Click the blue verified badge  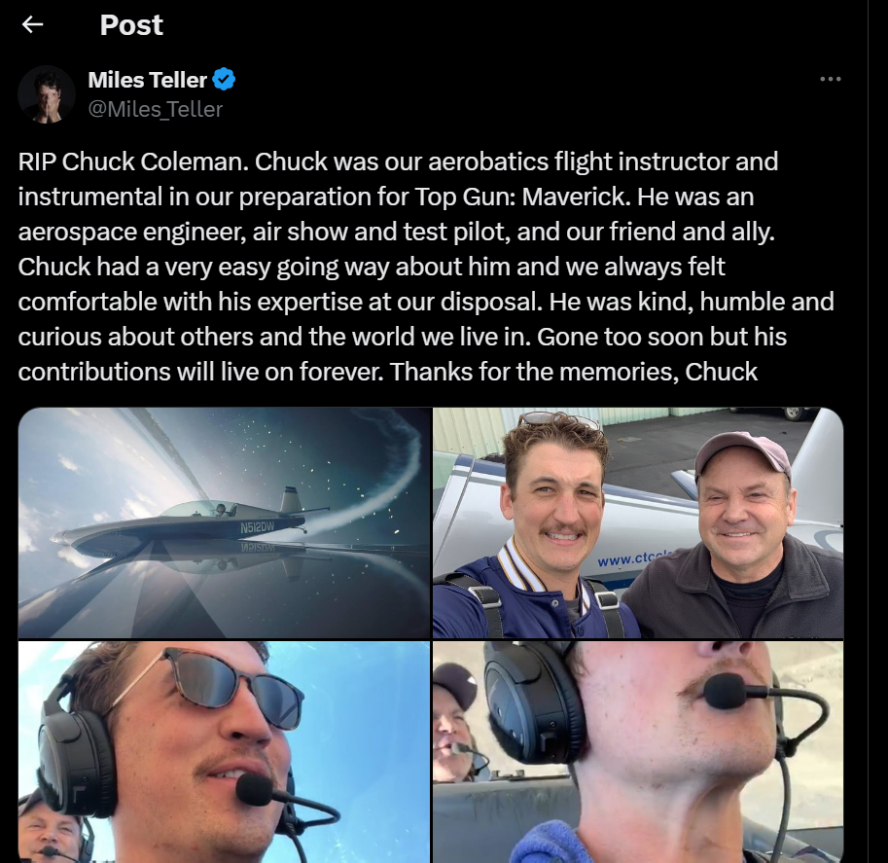click(x=224, y=80)
